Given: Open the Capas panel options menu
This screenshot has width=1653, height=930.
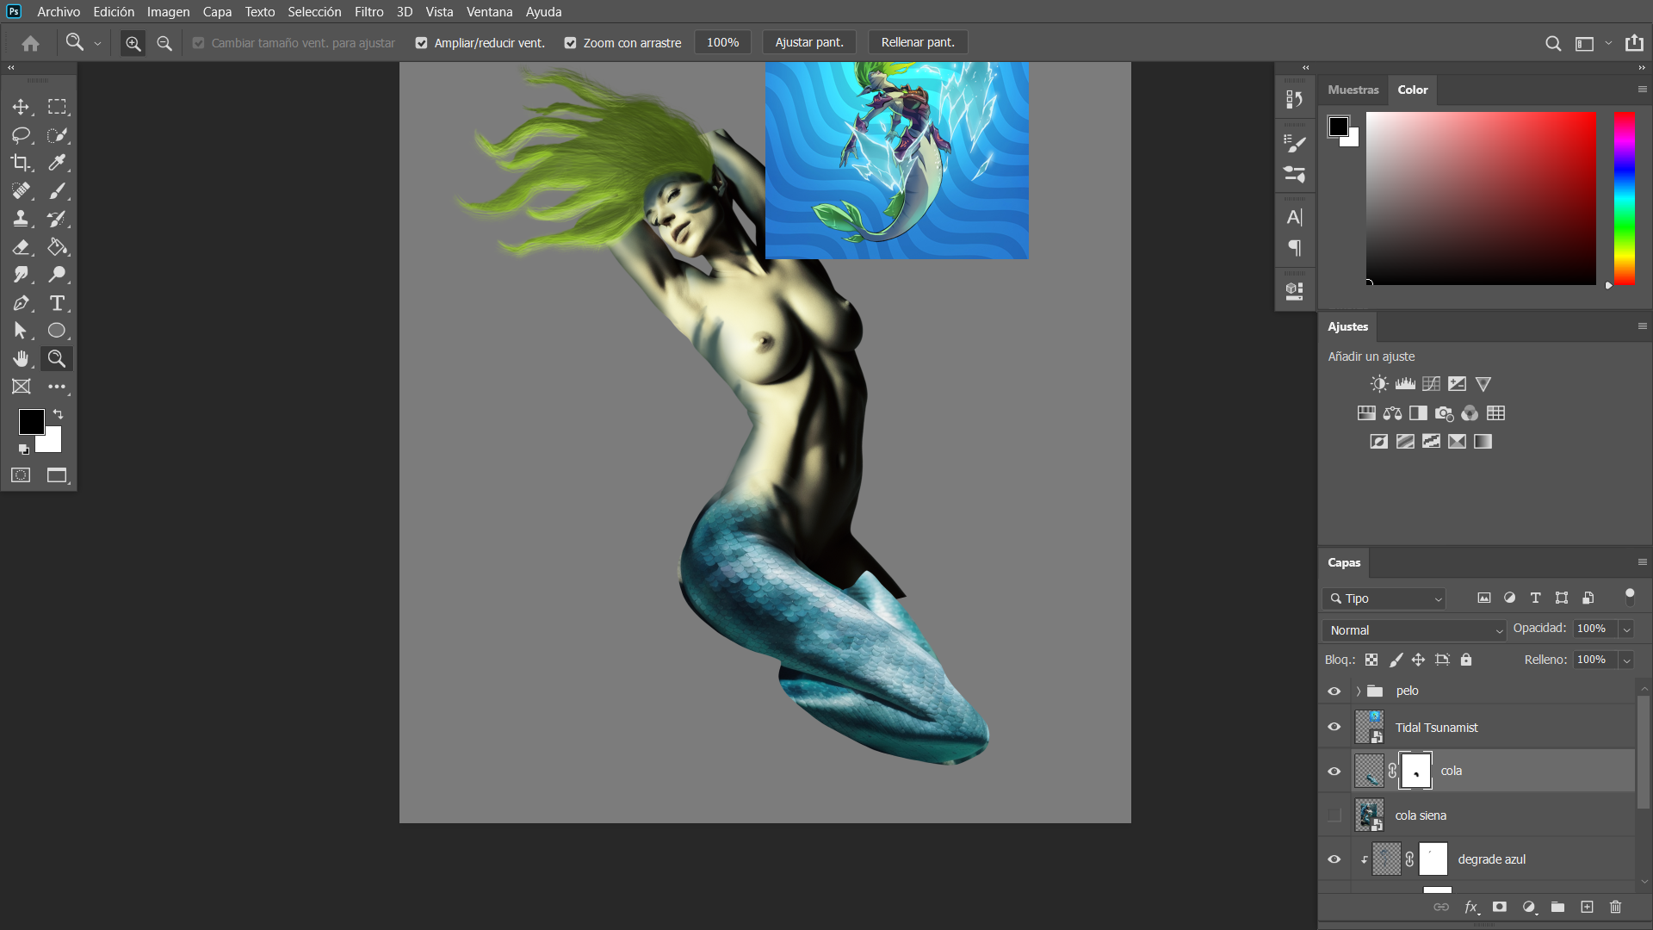Looking at the screenshot, I should click(x=1642, y=562).
